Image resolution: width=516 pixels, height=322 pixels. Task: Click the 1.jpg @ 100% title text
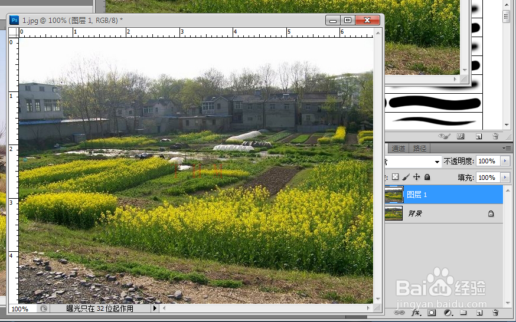coord(73,21)
